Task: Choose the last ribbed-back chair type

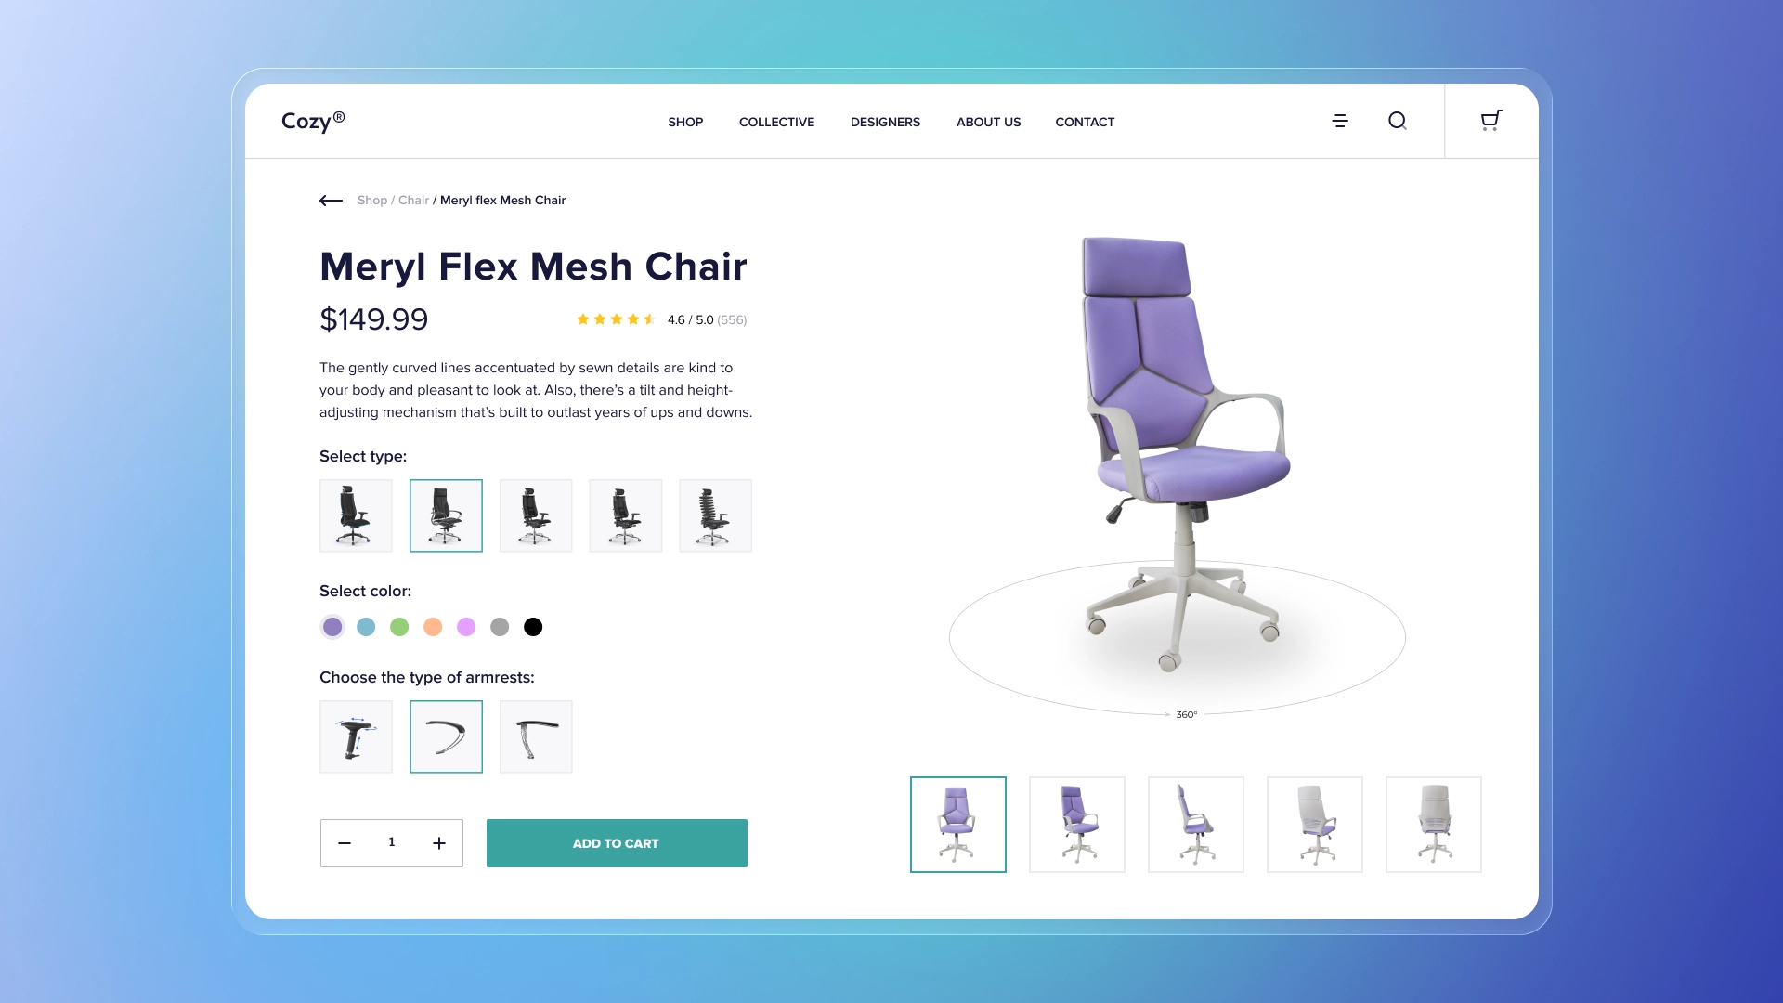Action: 715,515
